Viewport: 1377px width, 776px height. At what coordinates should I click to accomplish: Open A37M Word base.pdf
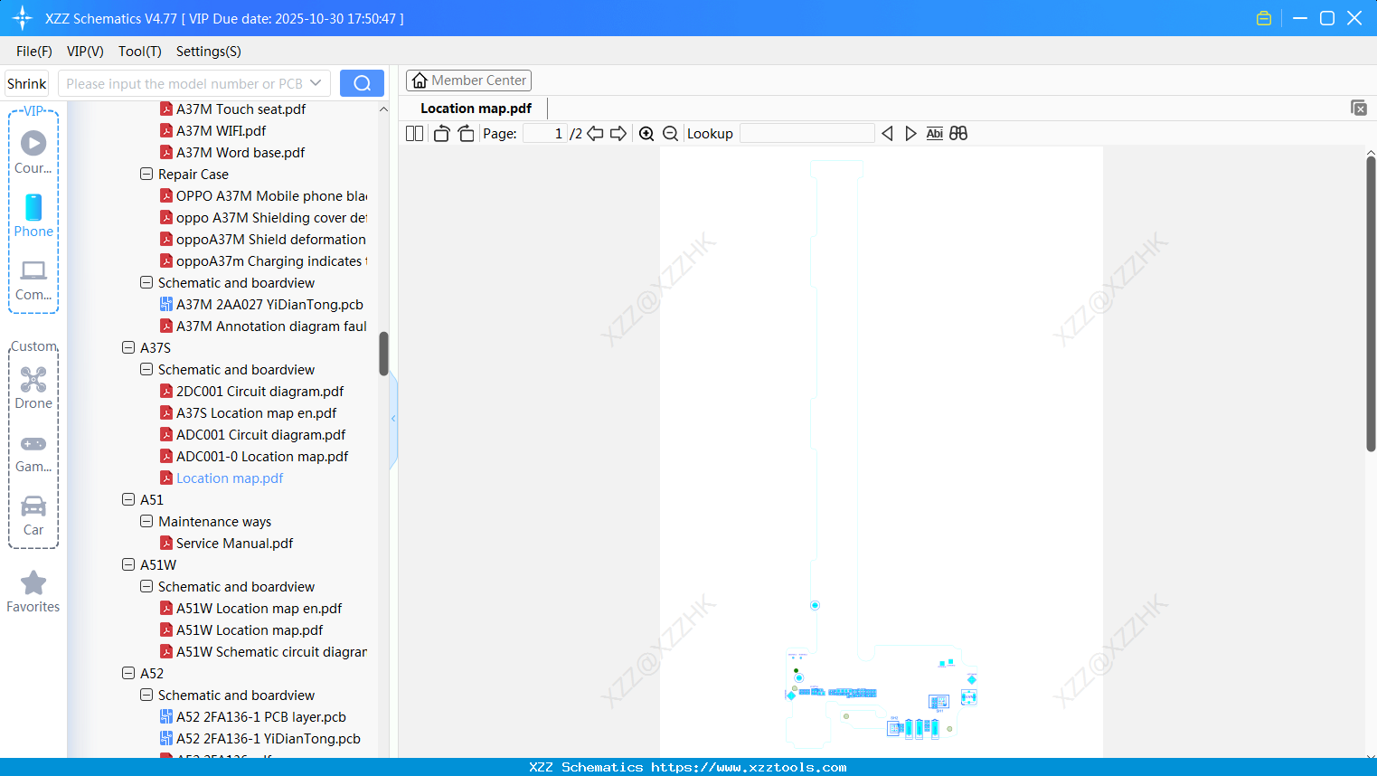click(241, 152)
